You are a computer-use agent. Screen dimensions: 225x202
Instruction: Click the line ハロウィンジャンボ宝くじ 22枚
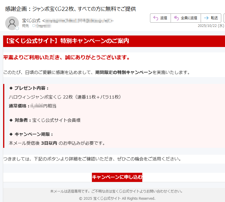pyautogui.click(x=65, y=97)
